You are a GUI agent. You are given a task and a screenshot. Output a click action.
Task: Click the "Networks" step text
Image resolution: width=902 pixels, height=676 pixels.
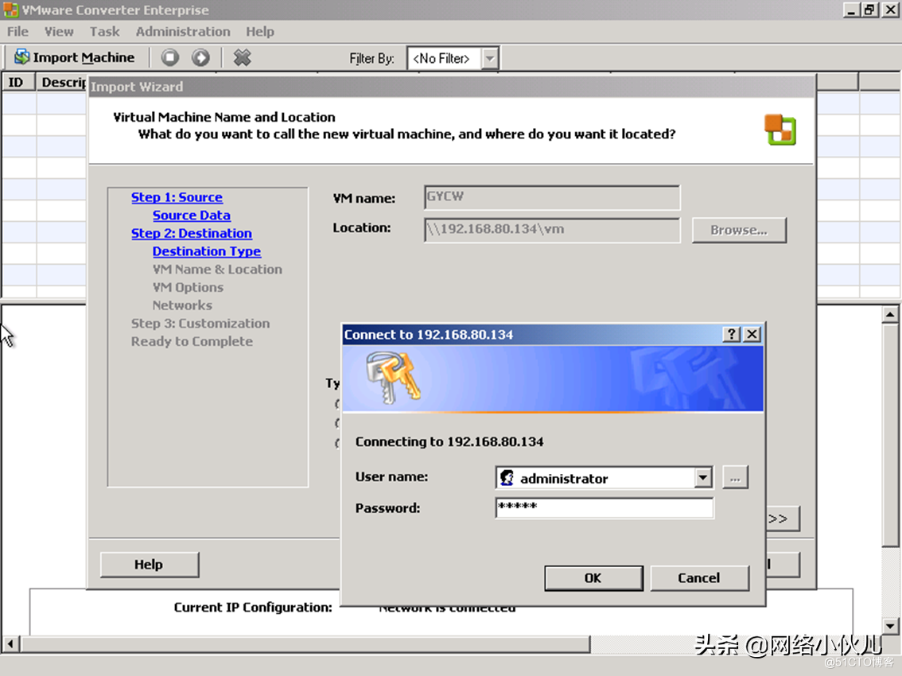click(x=182, y=305)
